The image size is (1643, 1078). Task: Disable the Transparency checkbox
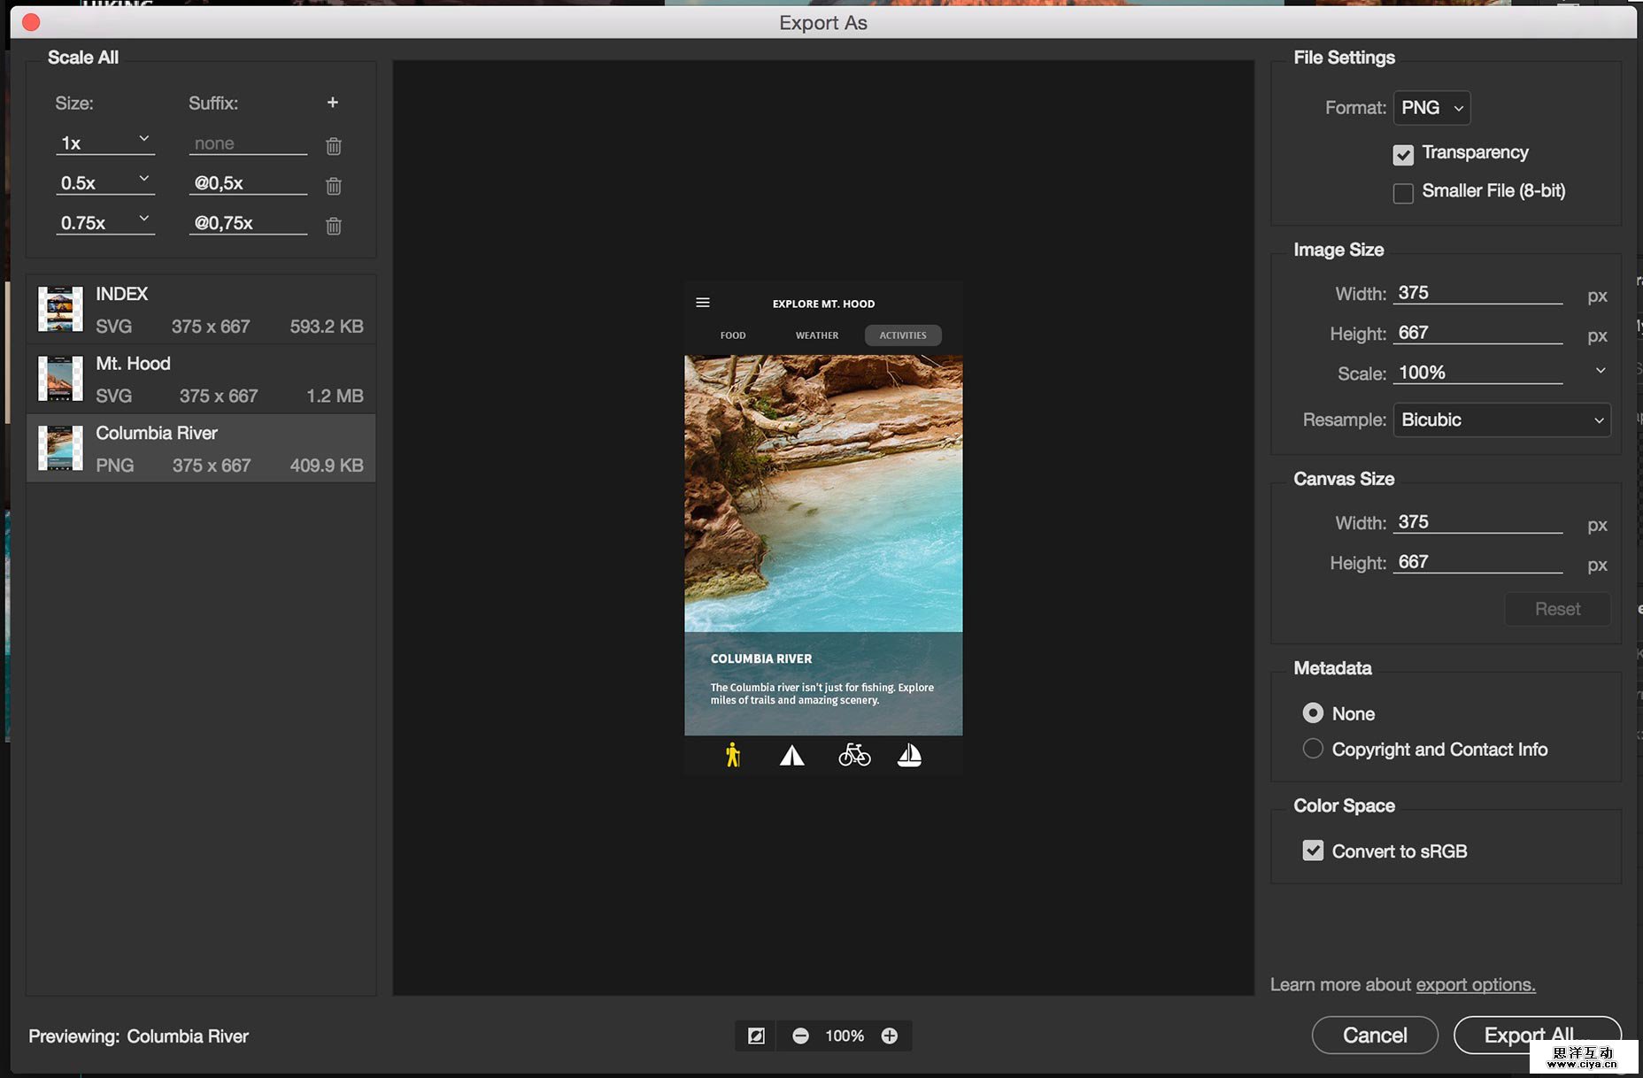tap(1403, 154)
